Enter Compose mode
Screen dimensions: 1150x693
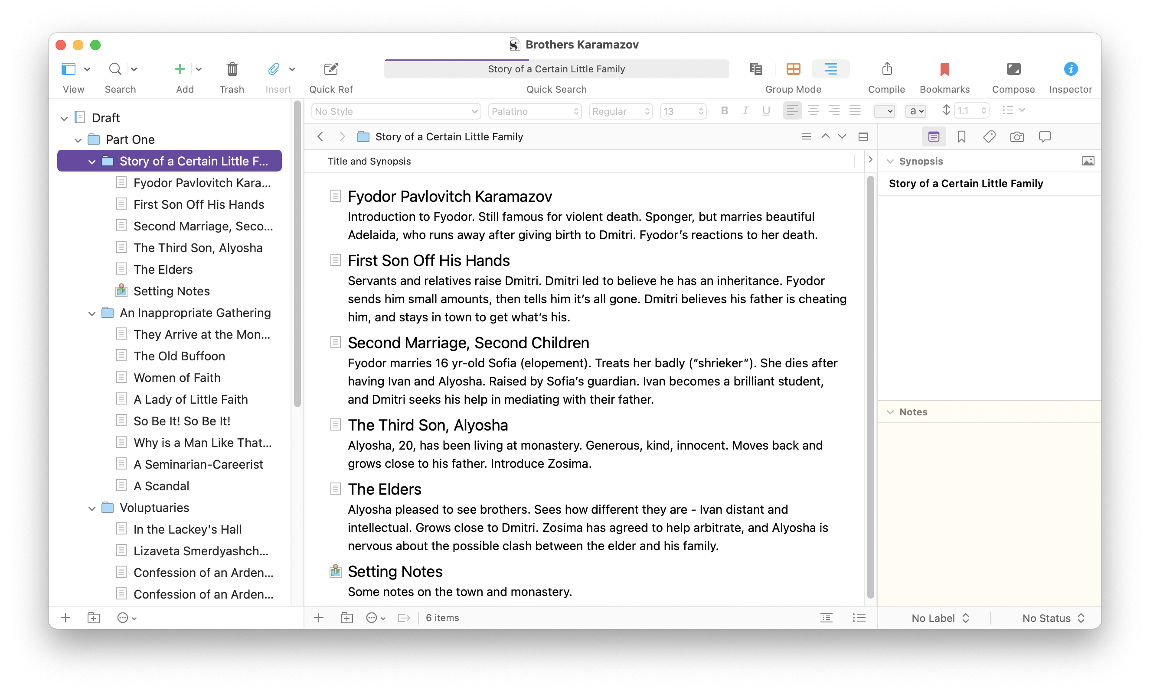(1013, 69)
